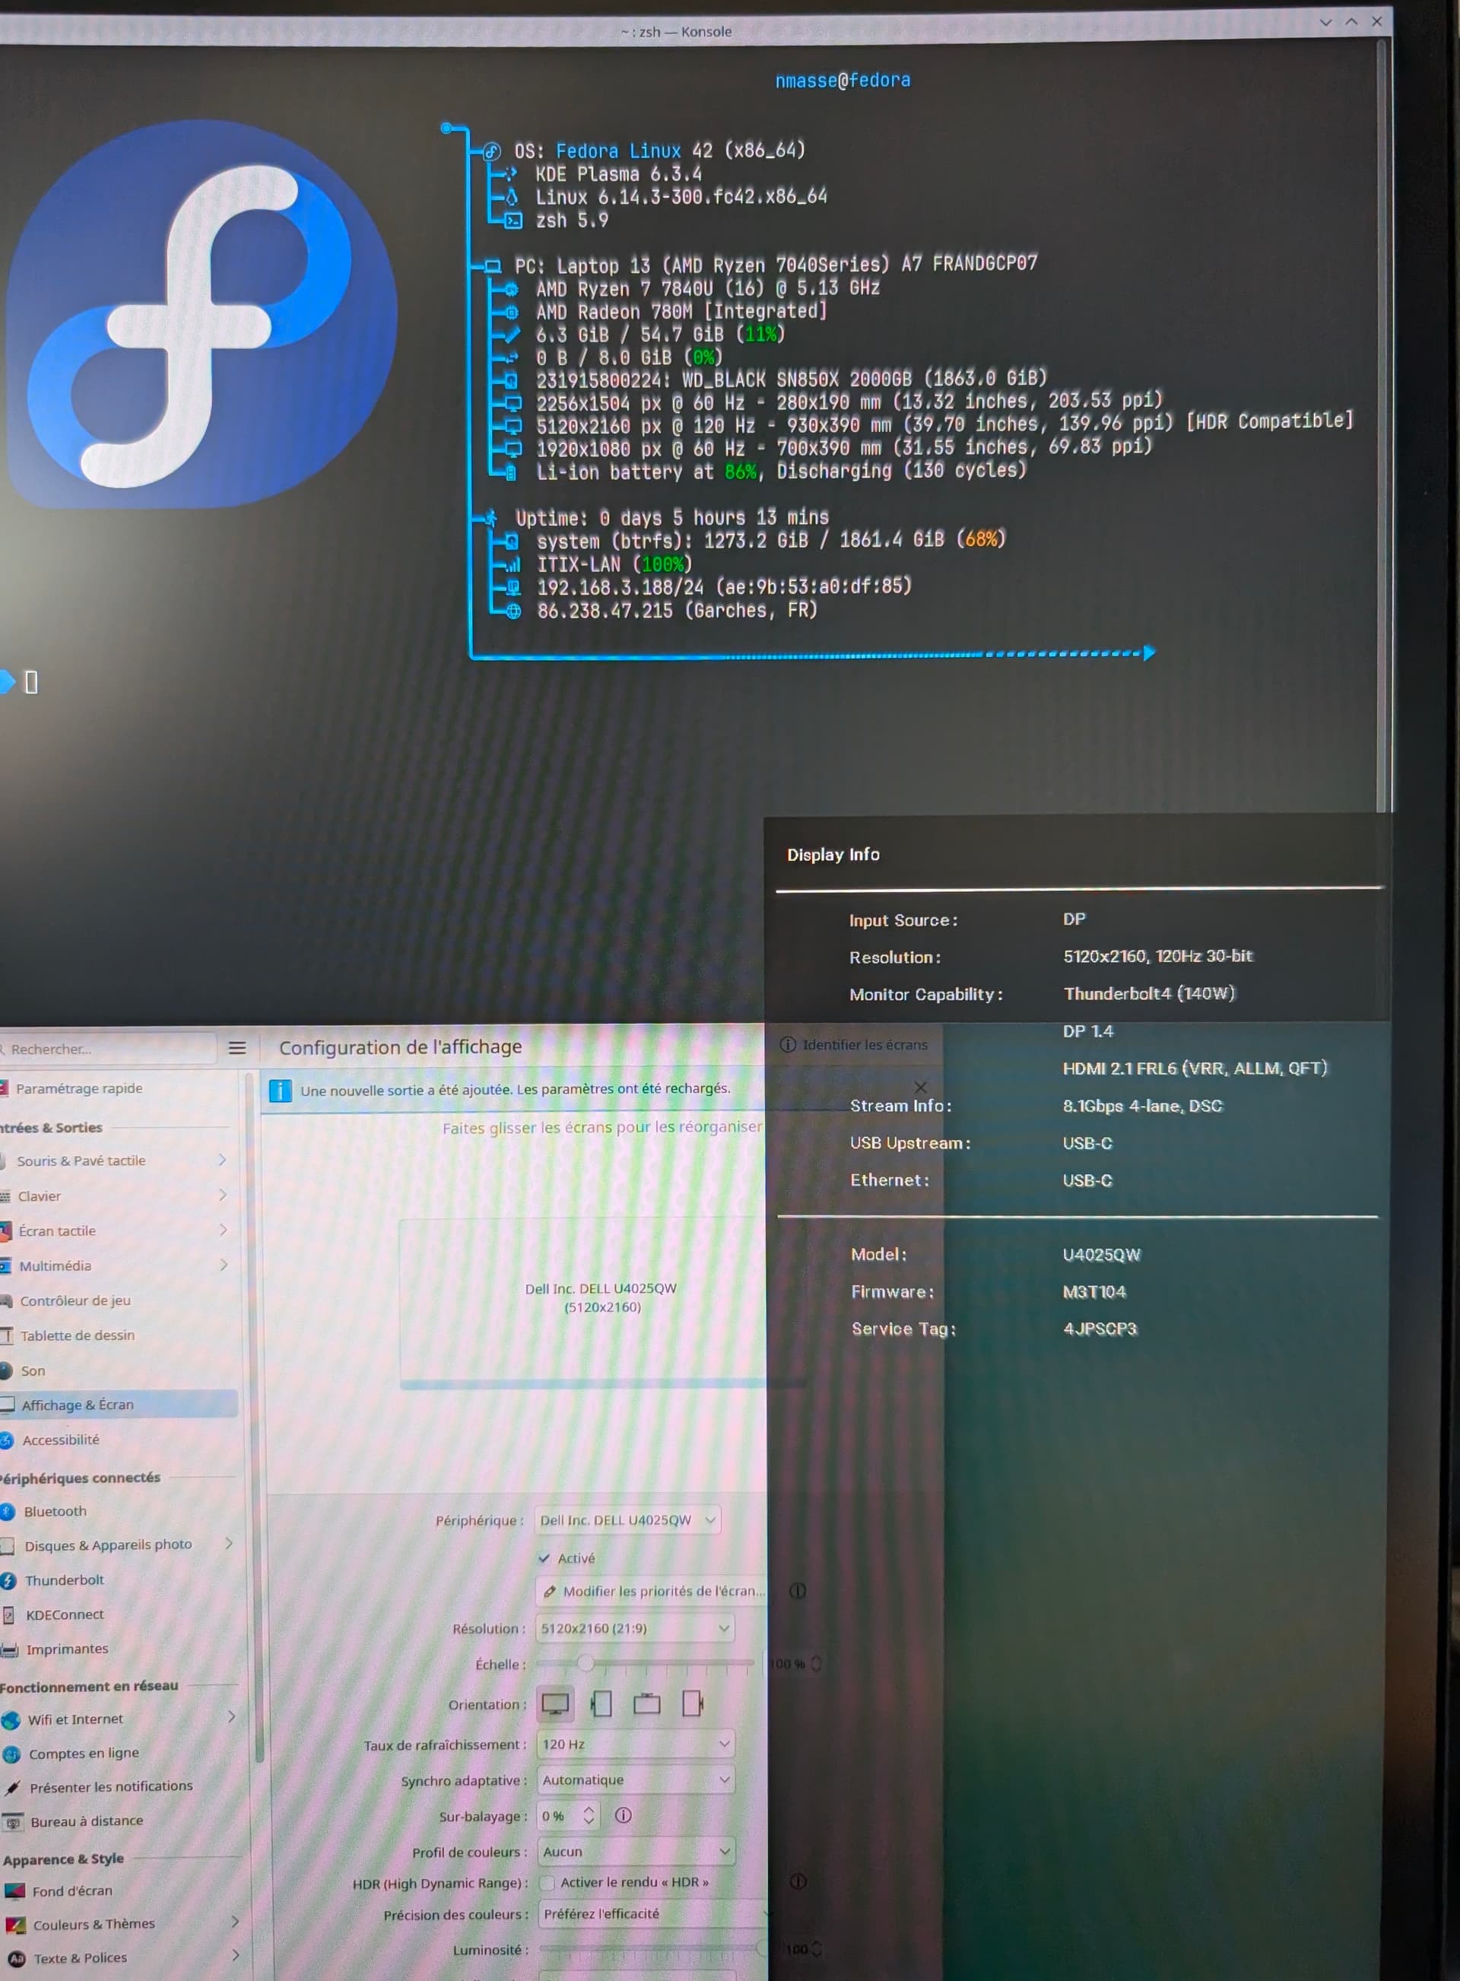Select rotate-right portrait orientation icon
Viewport: 1460px width, 1981px height.
(693, 1703)
